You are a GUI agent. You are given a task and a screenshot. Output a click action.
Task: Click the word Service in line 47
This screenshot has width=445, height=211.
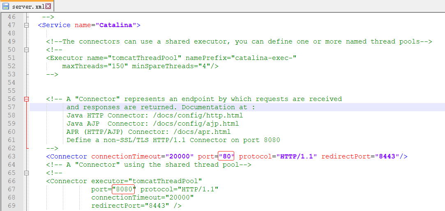click(56, 25)
